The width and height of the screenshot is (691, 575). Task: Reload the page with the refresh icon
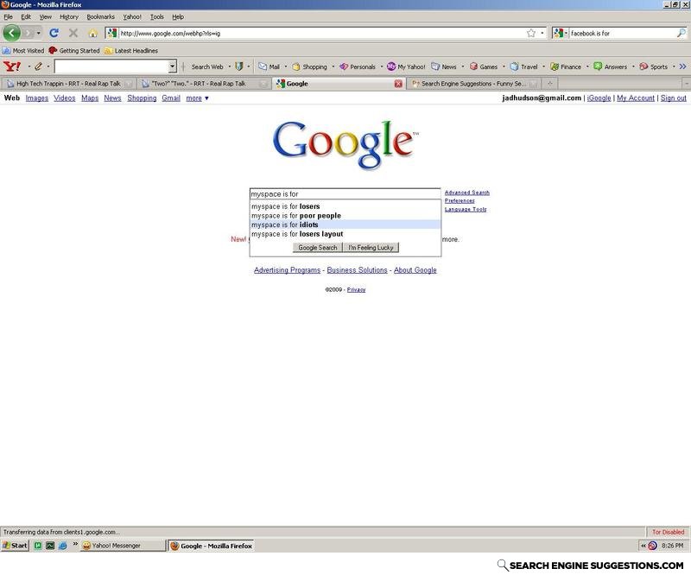[x=54, y=33]
